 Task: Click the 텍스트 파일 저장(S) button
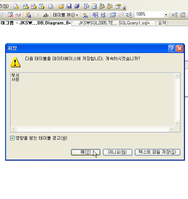click(x=157, y=152)
